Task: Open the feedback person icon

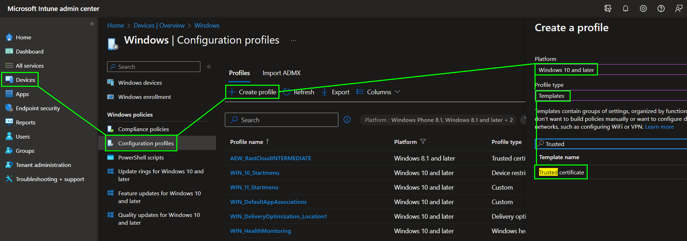Action: [678, 9]
